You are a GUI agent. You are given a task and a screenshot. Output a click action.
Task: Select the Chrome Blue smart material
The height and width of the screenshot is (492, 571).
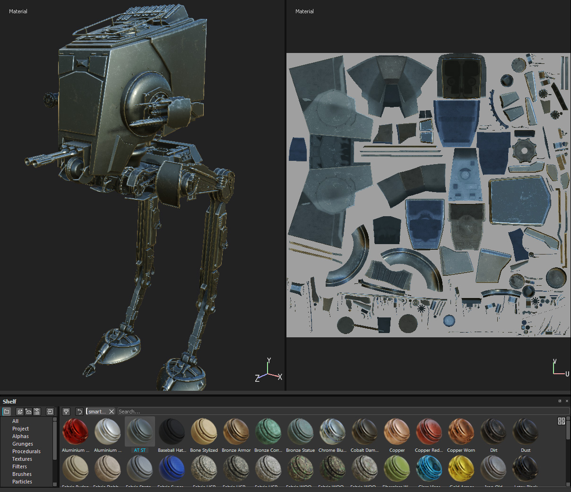[332, 435]
